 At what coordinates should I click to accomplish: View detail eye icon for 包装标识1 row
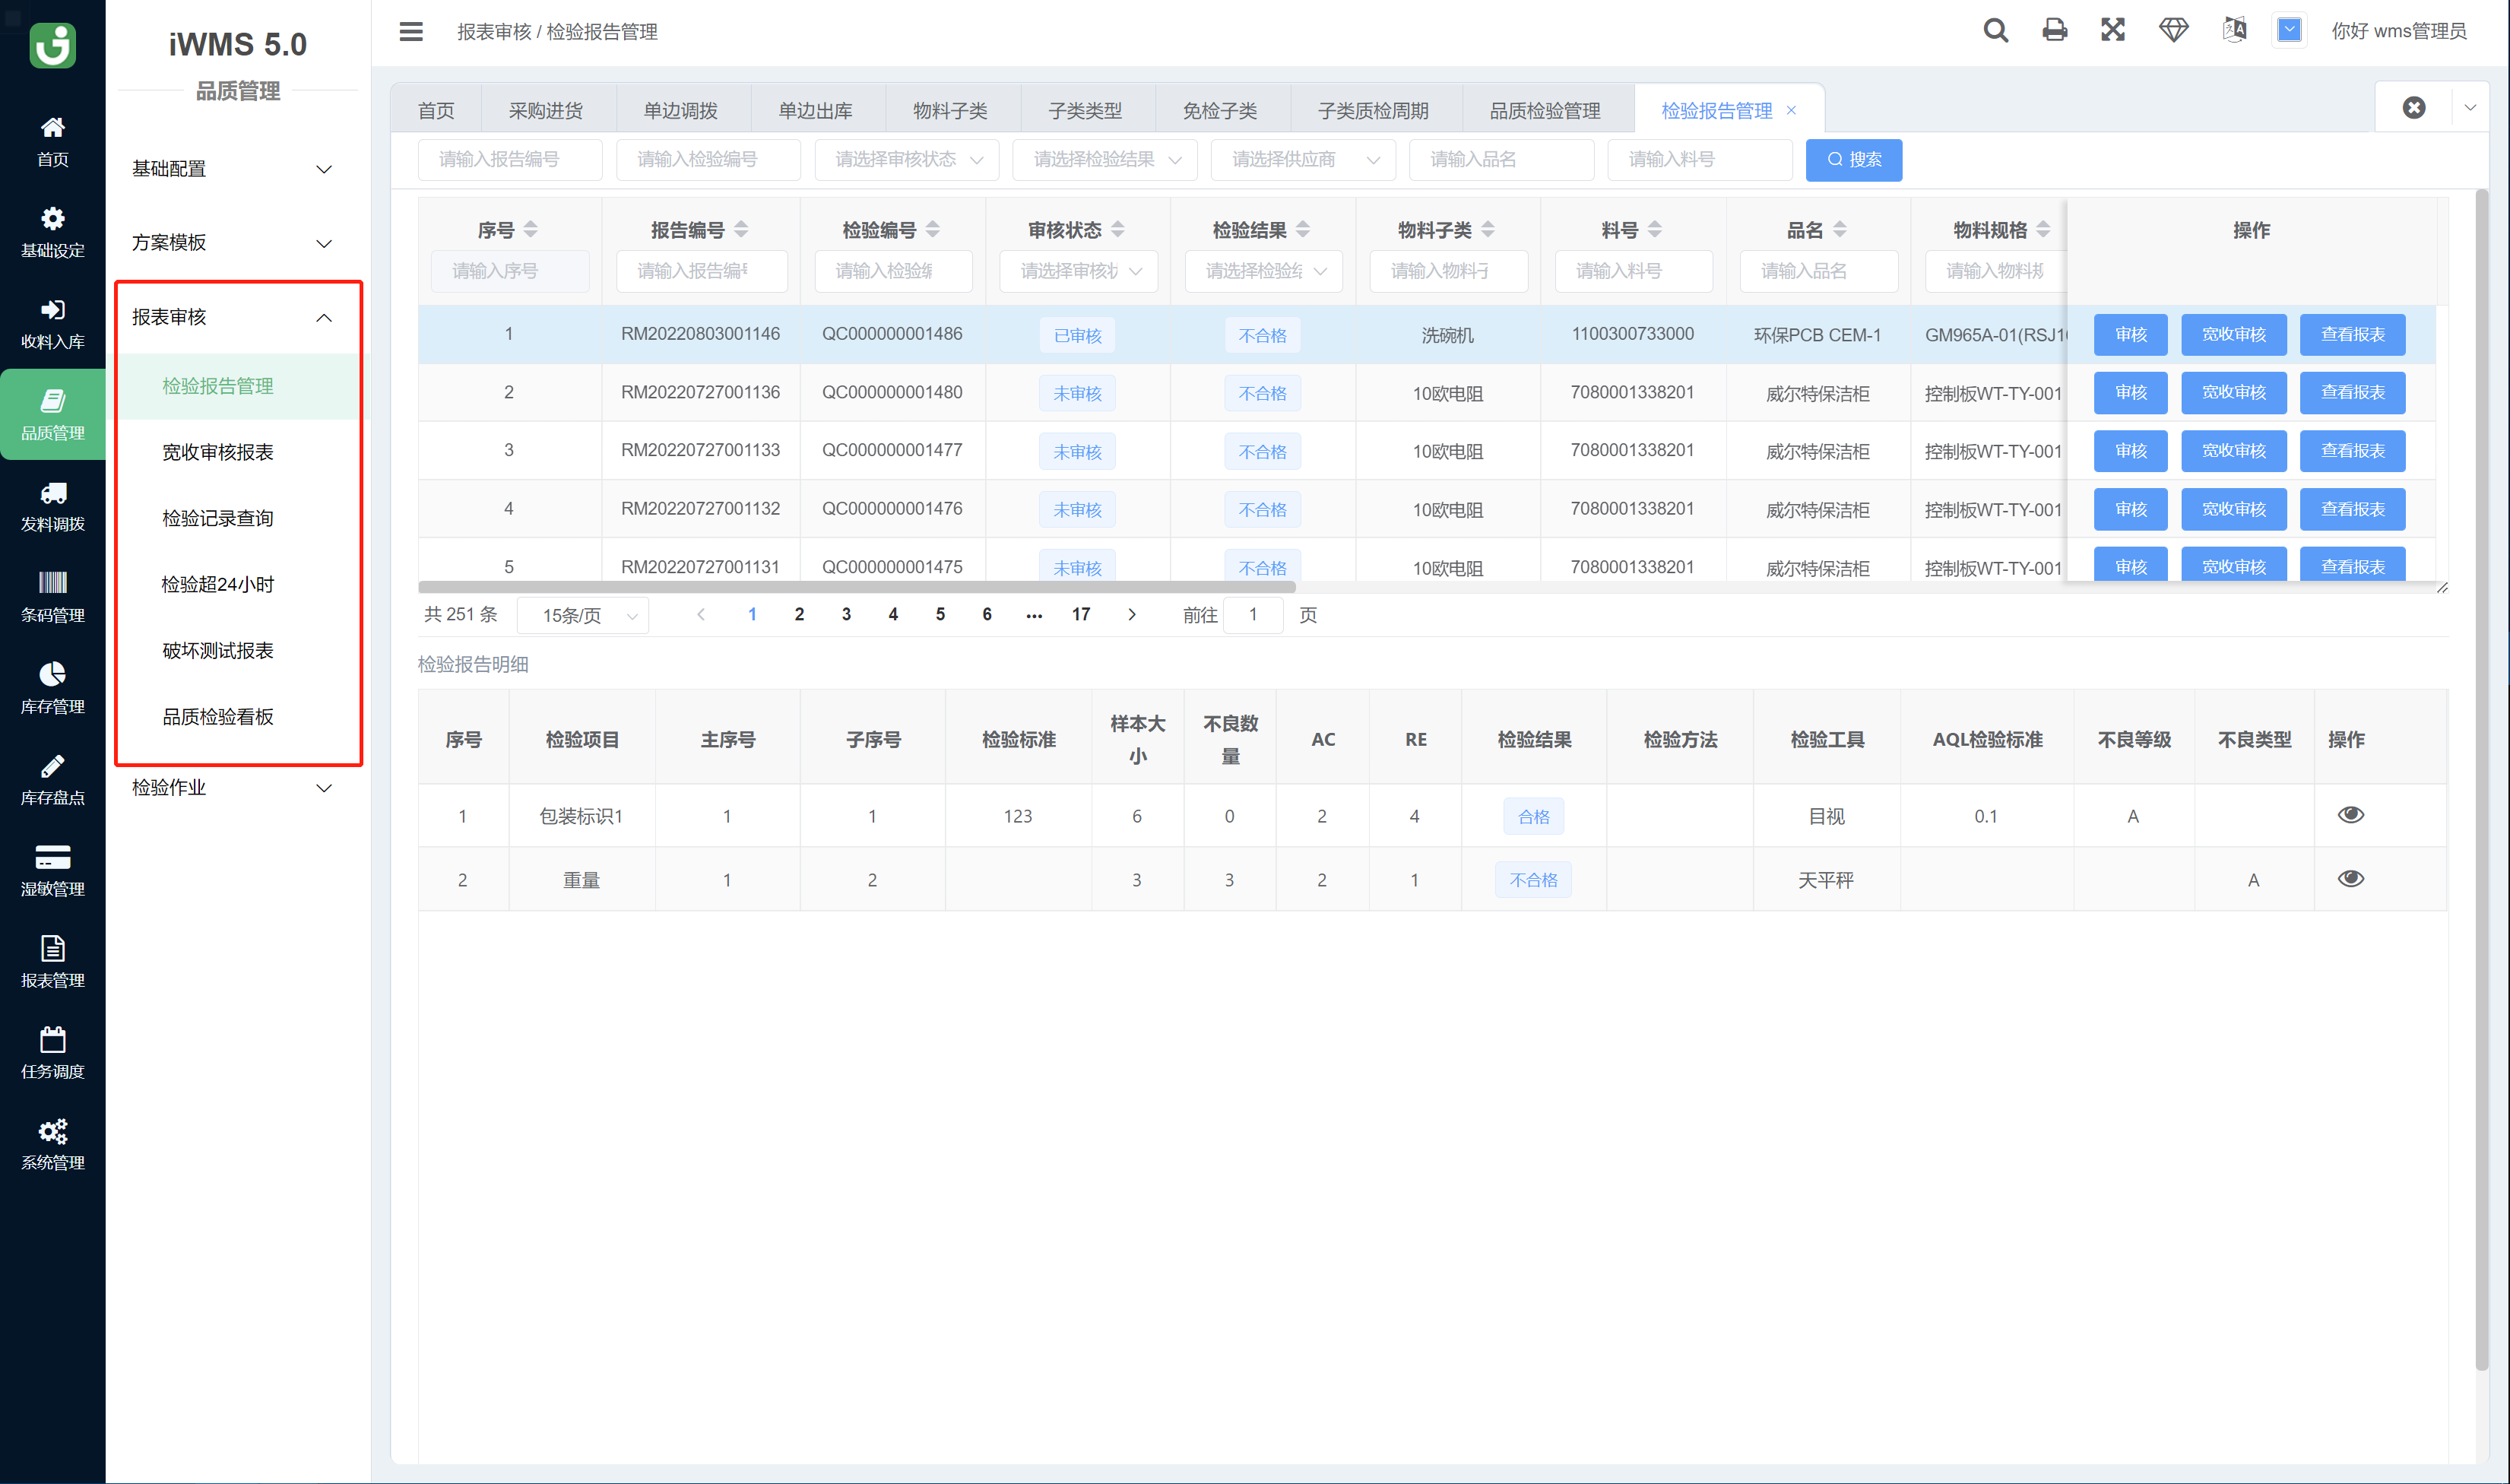pyautogui.click(x=2350, y=814)
